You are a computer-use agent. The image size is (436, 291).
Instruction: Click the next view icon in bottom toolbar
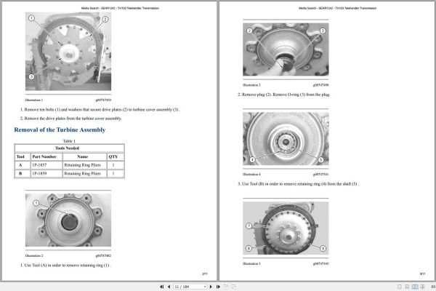click(x=233, y=287)
